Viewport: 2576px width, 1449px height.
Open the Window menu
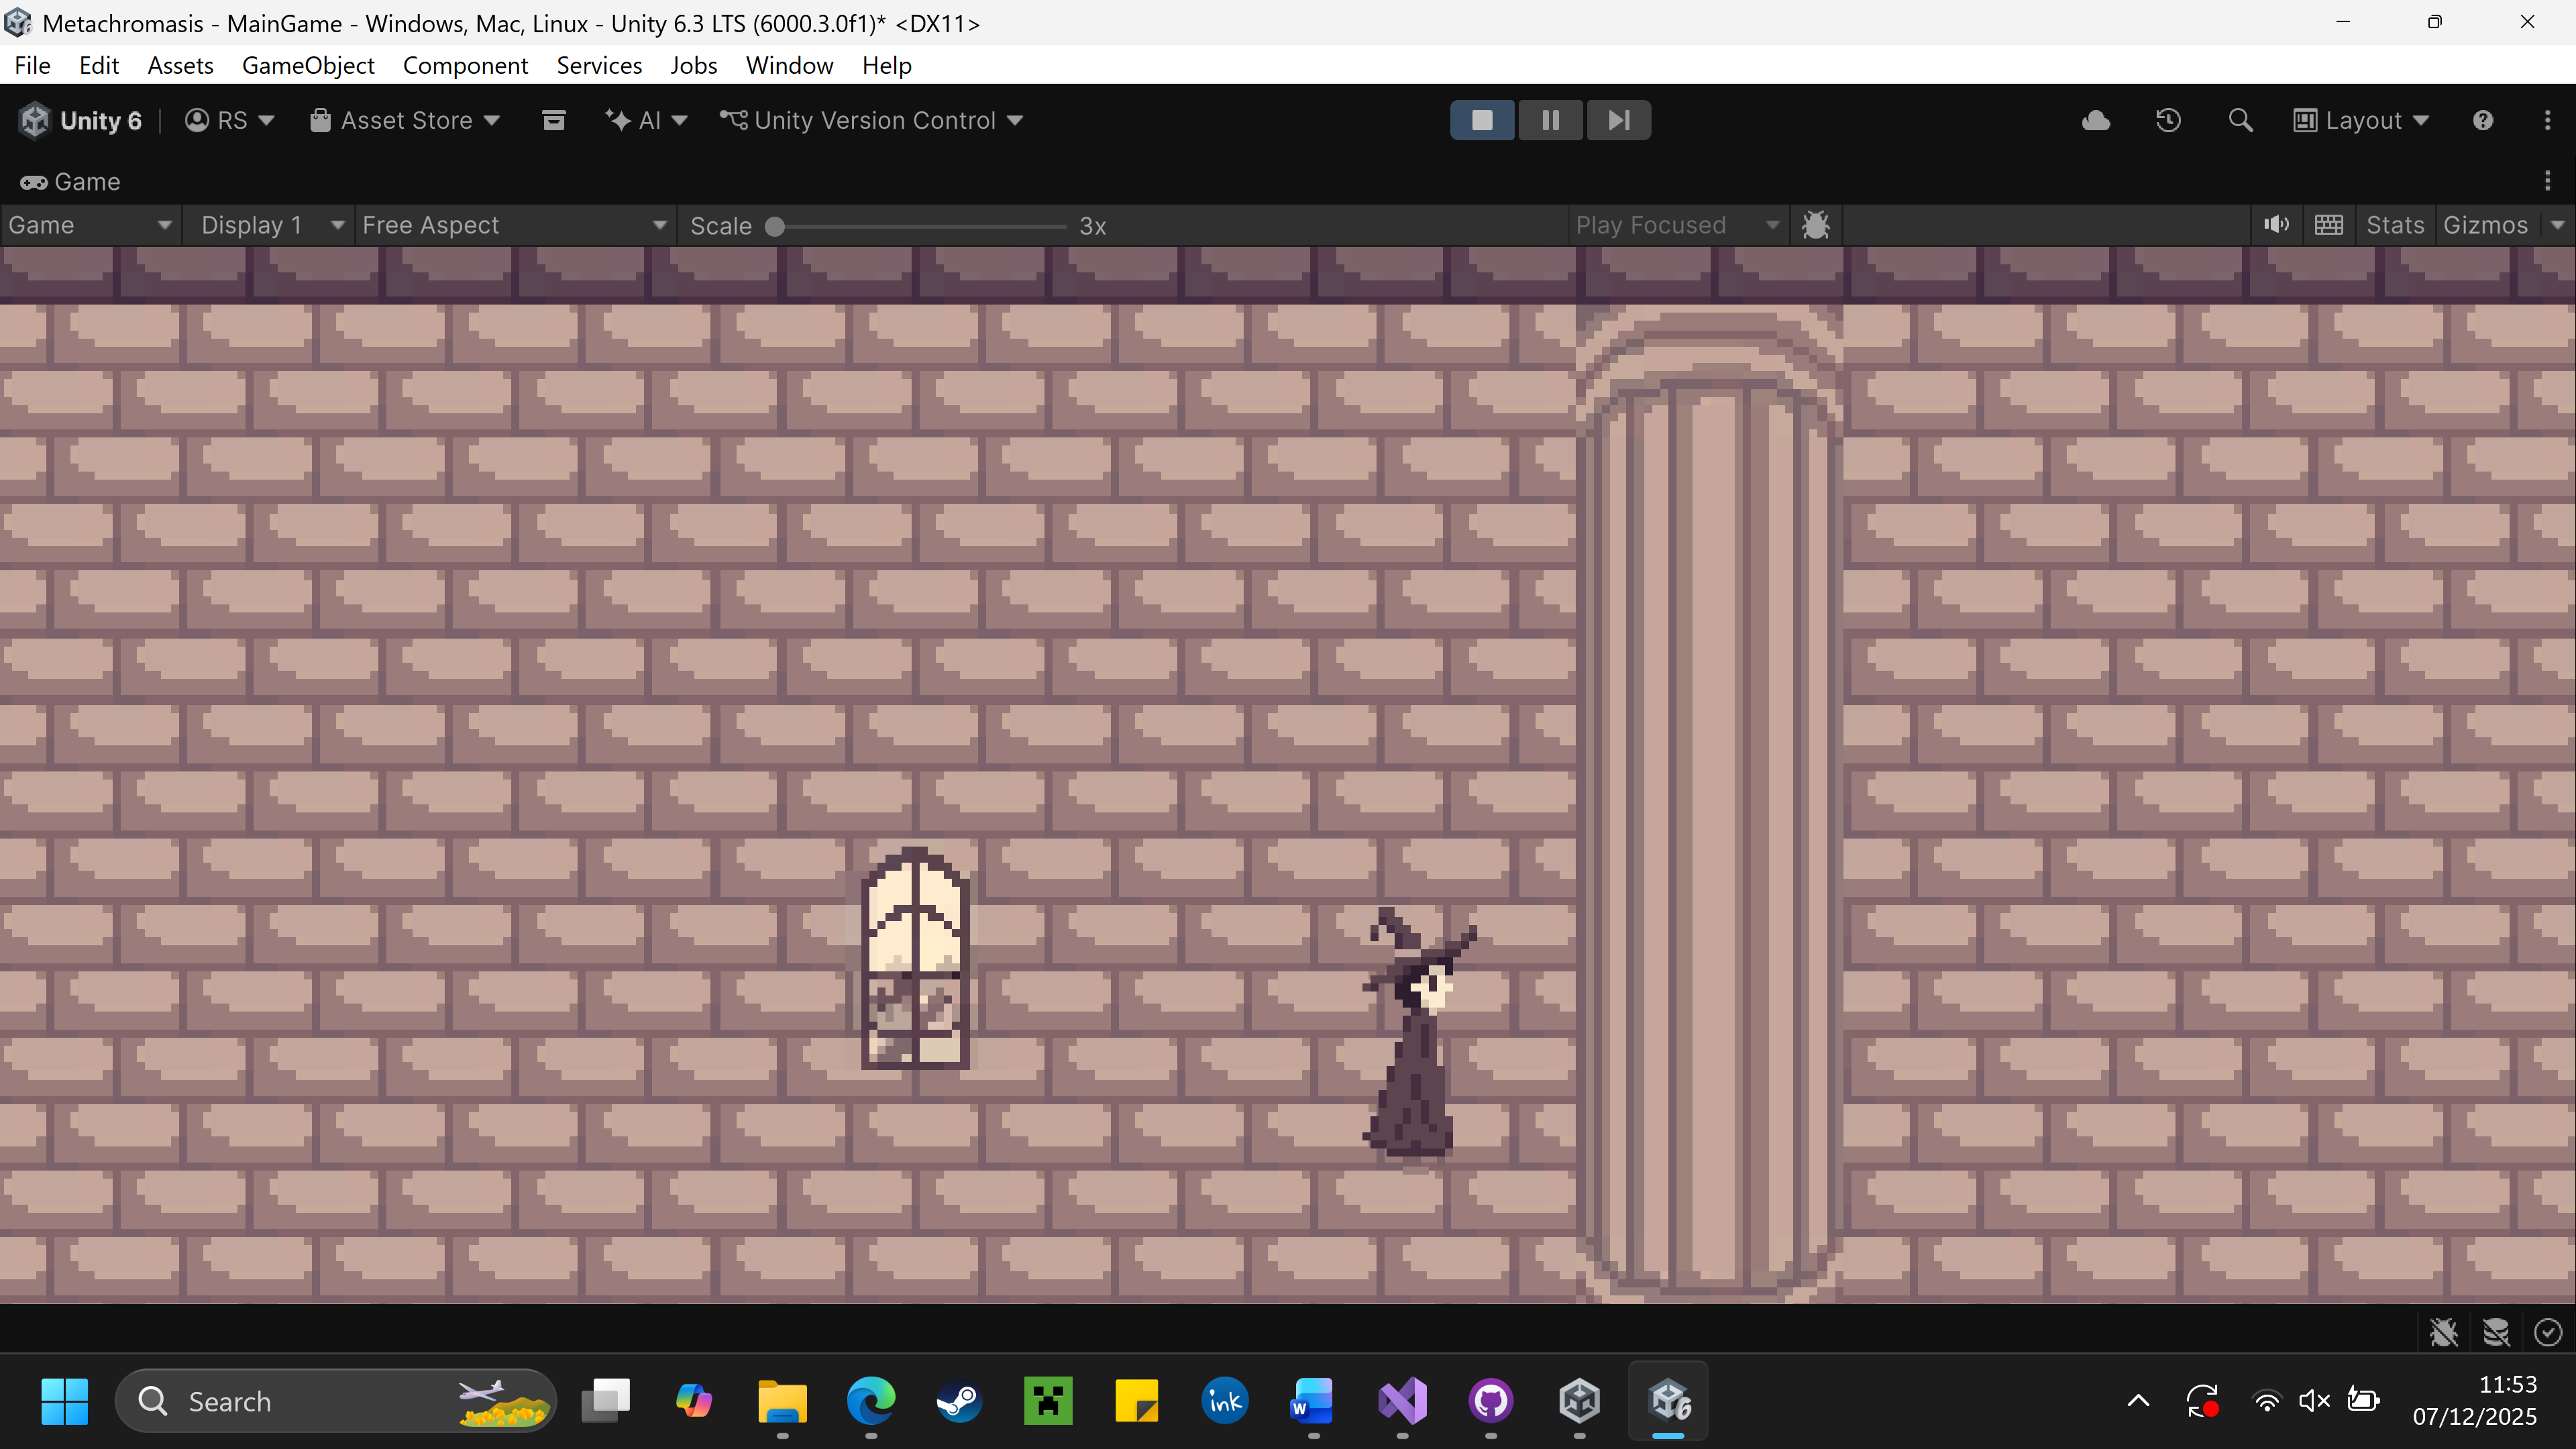789,65
